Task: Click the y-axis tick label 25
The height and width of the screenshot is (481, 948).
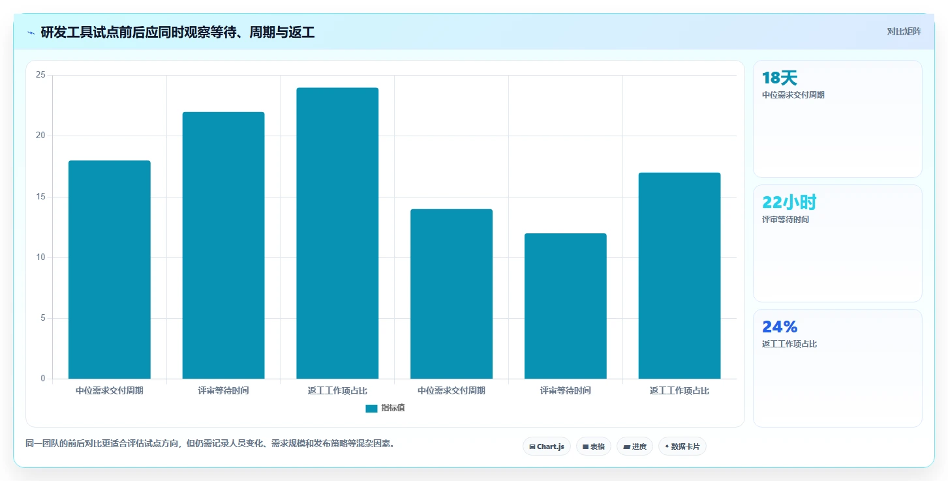Action: [40, 75]
